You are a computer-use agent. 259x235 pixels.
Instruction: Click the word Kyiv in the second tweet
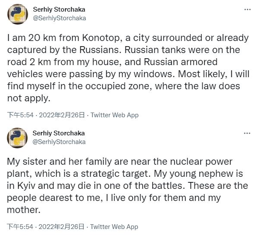tap(26, 186)
